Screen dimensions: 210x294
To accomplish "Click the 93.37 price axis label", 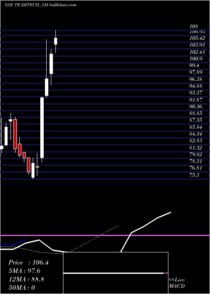I will 196,93.
